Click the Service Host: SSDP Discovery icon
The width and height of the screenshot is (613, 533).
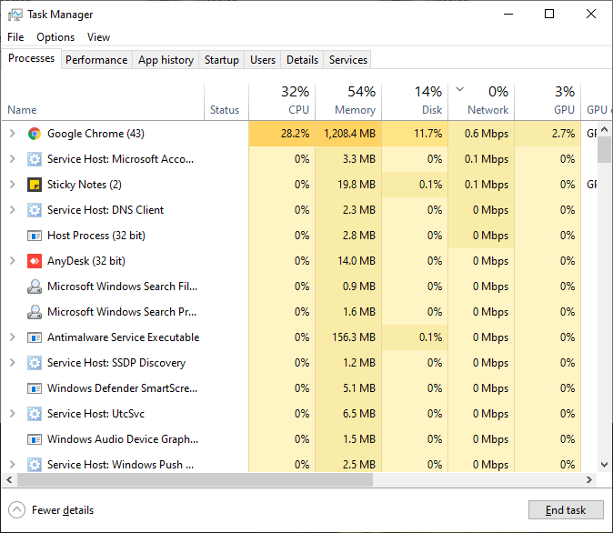pyautogui.click(x=35, y=363)
